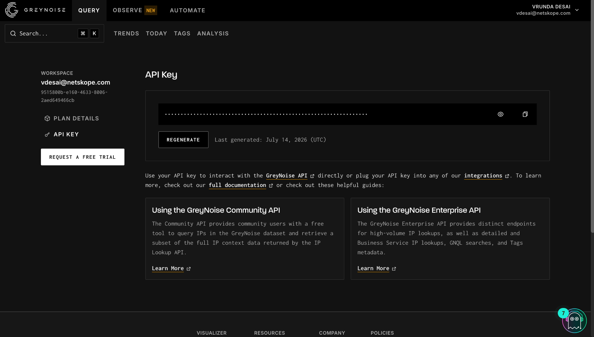Open the Tags section
Viewport: 594px width, 337px height.
(182, 34)
